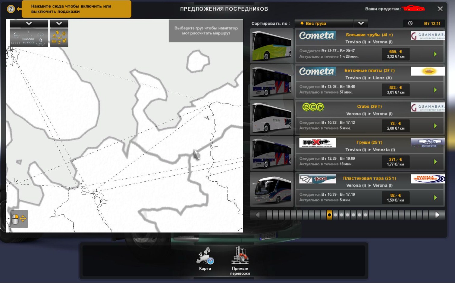The image size is (455, 283).
Task: Click delivery time Вт 12:29 - Вт 19:09
Action: click(338, 158)
